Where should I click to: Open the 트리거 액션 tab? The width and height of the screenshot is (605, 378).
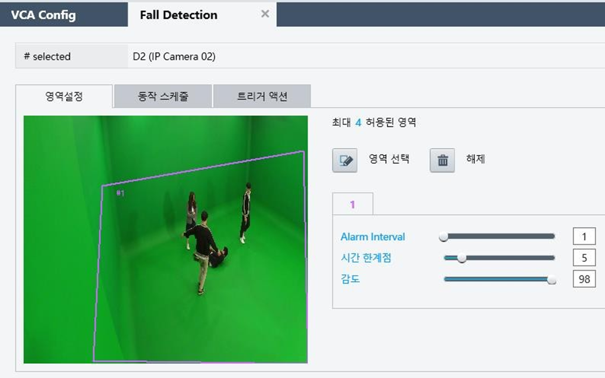point(262,96)
